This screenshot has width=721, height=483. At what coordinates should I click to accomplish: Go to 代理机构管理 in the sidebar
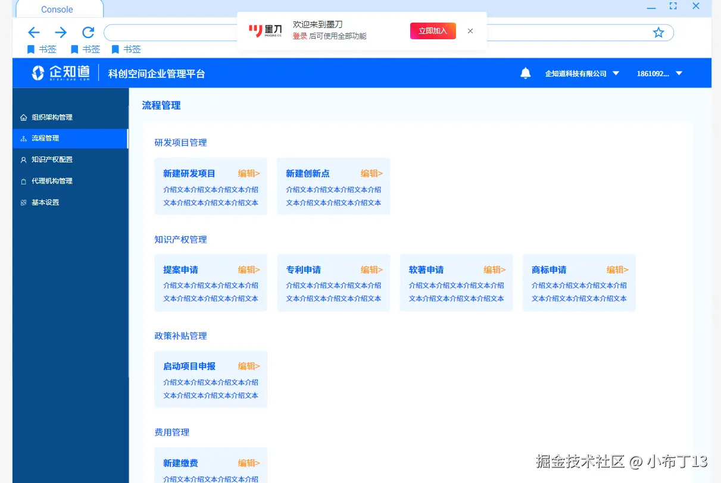(52, 181)
